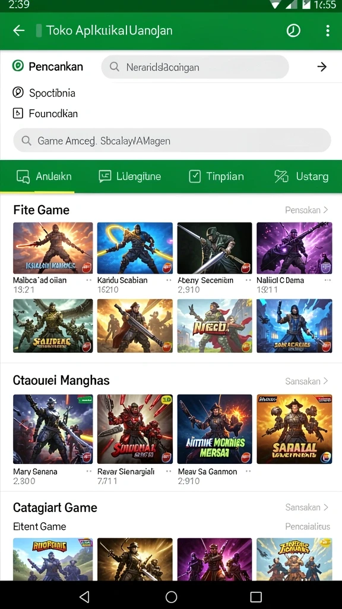Click the Fite Game section heading
This screenshot has height=609, width=342.
coord(41,210)
